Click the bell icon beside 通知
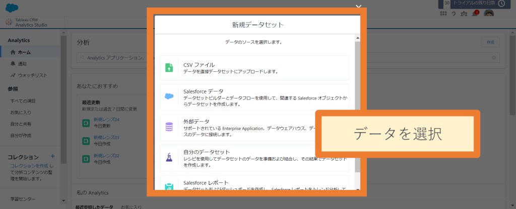This screenshot has width=516, height=209. coord(13,64)
